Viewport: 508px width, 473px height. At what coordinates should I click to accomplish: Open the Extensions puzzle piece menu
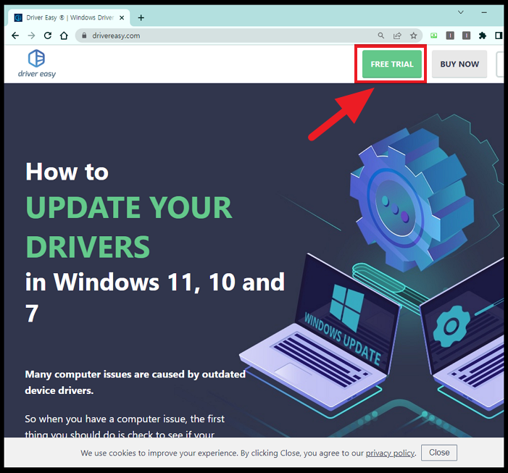[483, 35]
